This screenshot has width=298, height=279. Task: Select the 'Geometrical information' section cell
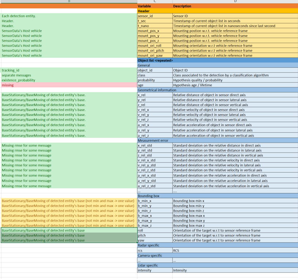218,90
